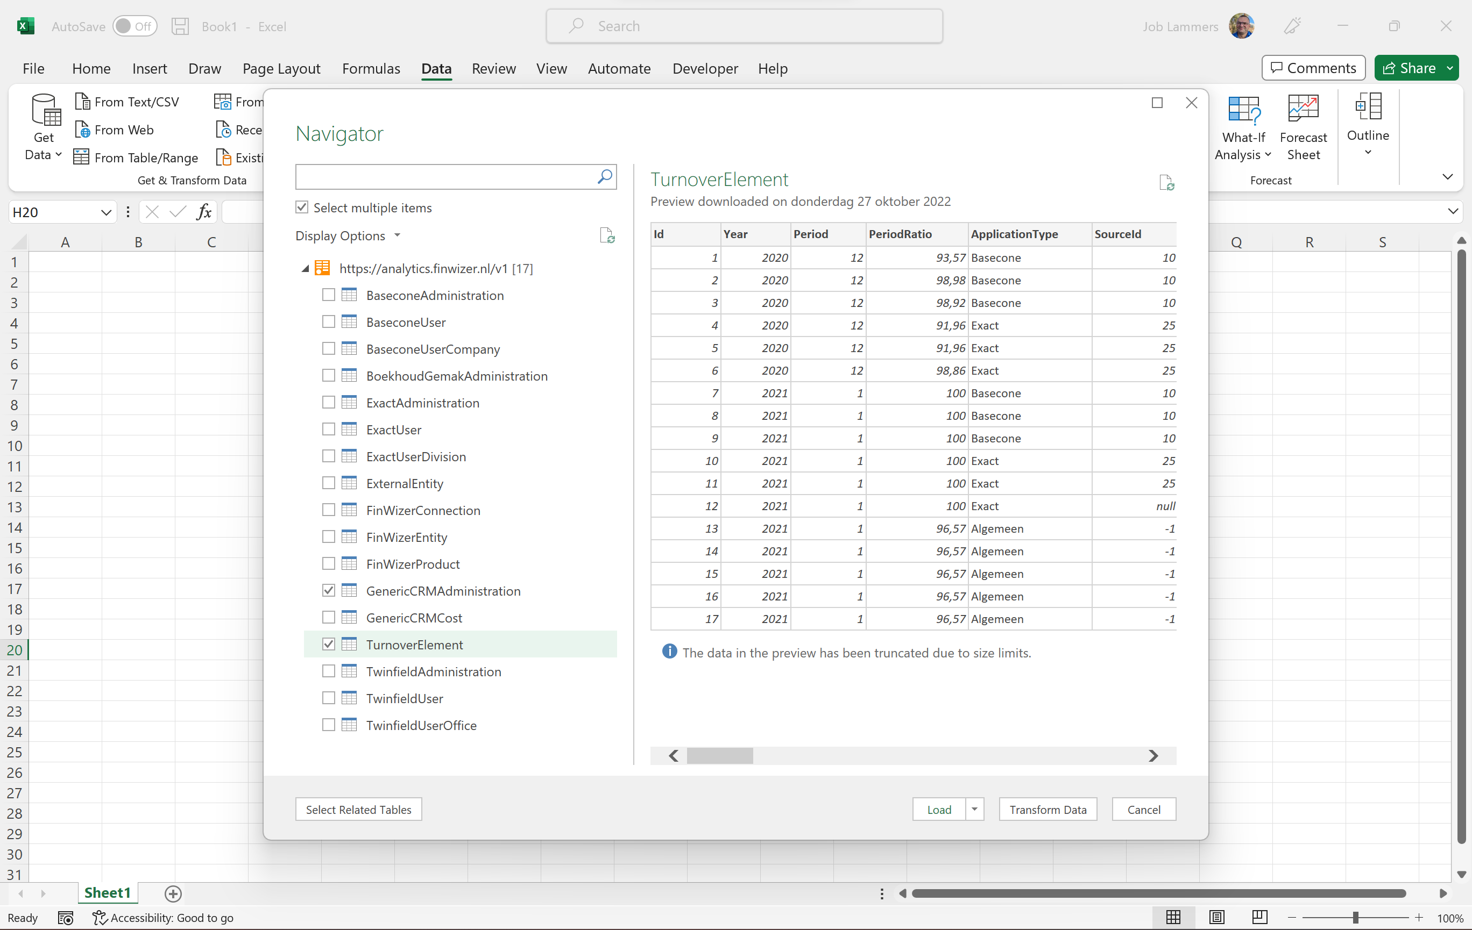The width and height of the screenshot is (1472, 930).
Task: Click Job Lammers profile picture
Action: (x=1242, y=26)
